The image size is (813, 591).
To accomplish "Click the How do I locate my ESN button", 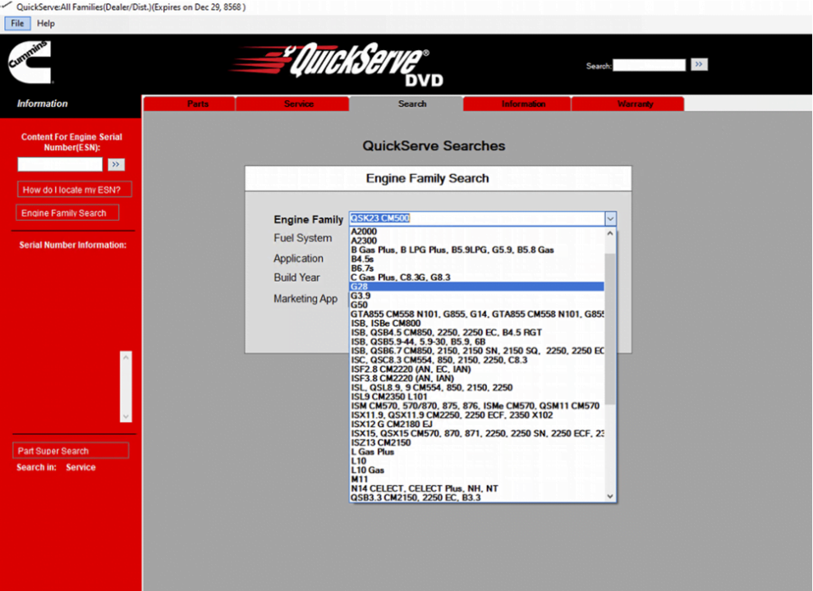I will [x=74, y=189].
